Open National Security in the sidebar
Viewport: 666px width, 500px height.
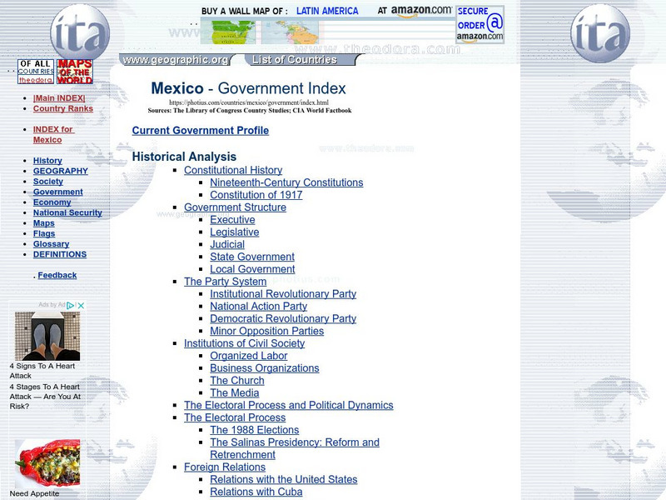tap(66, 212)
